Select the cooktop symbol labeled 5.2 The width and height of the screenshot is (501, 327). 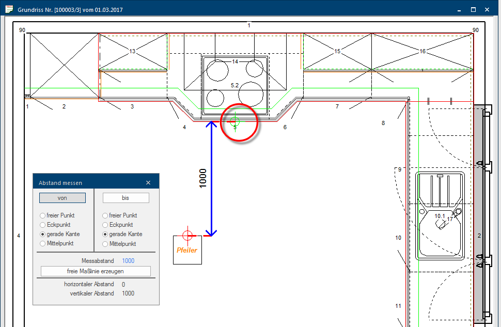pyautogui.click(x=235, y=85)
